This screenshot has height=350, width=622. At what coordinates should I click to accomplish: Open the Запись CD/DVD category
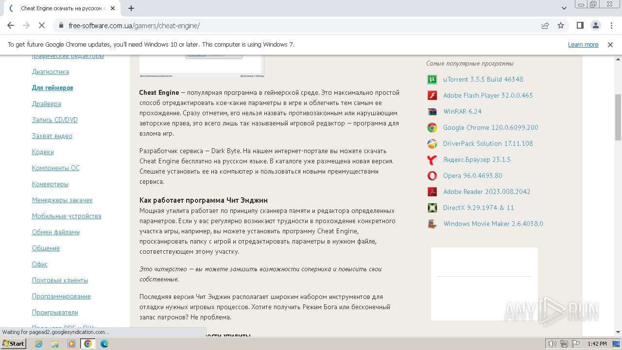(55, 120)
